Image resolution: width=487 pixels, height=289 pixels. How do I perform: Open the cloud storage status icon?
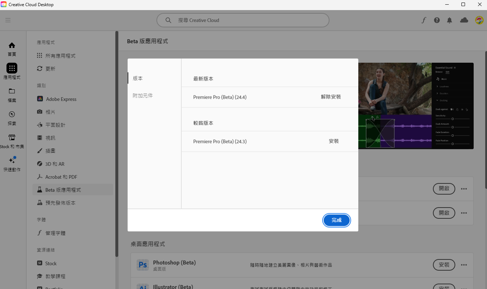(x=464, y=20)
